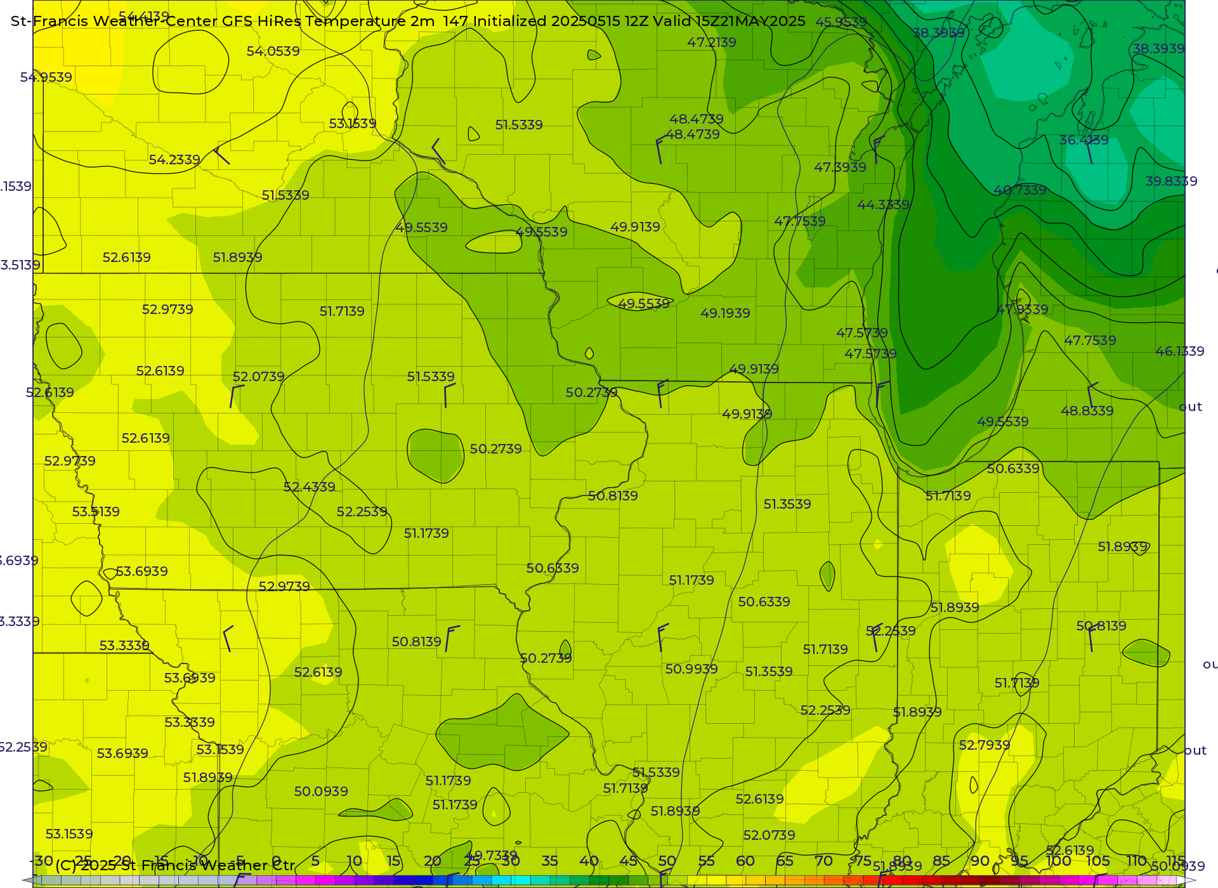Click the 51.5339 label beside 54.2339
The image size is (1218, 888).
285,195
